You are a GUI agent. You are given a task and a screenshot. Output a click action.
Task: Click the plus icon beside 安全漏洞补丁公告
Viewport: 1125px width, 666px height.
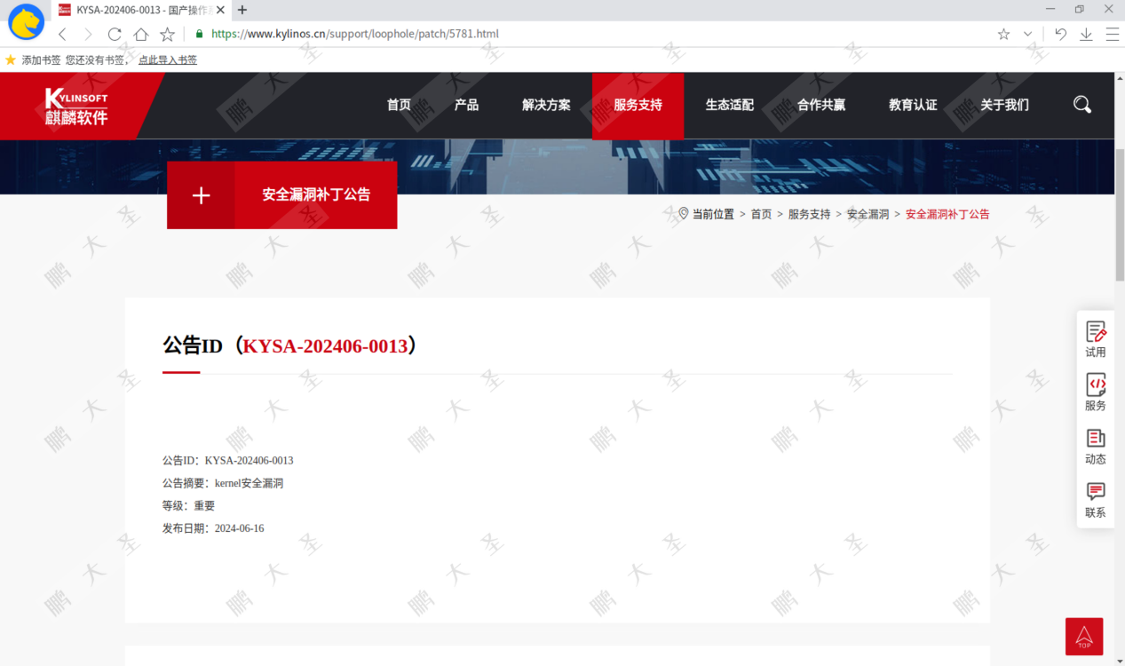coord(202,195)
